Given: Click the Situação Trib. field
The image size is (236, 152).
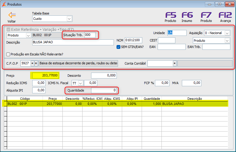Looking at the screenshot, I should 90,35.
